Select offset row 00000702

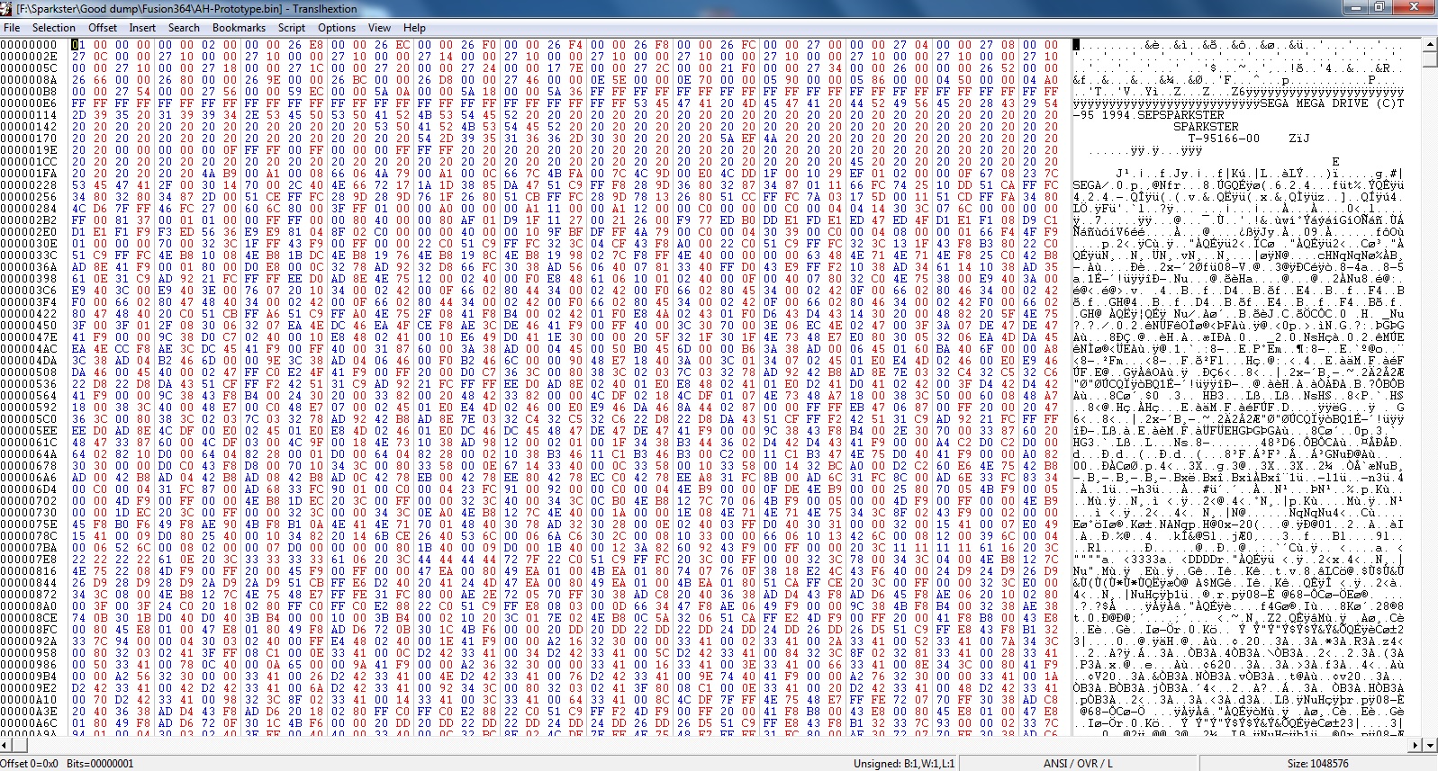[x=29, y=500]
